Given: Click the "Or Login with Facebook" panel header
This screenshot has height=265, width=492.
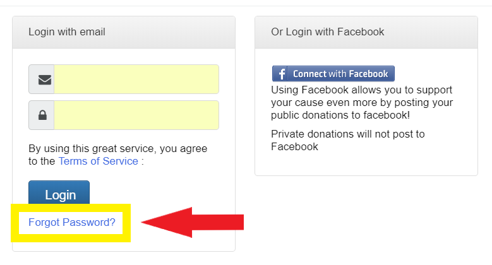Looking at the screenshot, I should (x=366, y=32).
